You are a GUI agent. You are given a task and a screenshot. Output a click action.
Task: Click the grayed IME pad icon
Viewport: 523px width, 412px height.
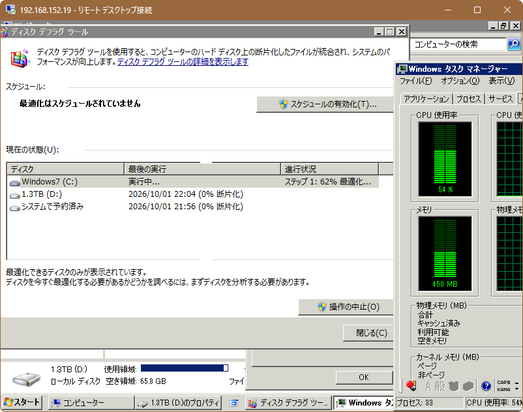[x=454, y=387]
